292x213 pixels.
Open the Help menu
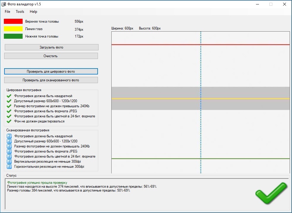pyautogui.click(x=34, y=12)
